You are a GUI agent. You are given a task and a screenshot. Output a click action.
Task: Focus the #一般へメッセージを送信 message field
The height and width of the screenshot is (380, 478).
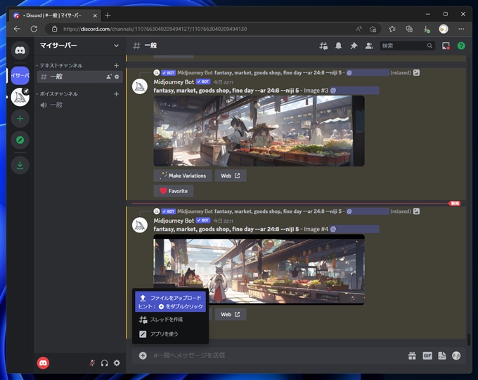[278, 355]
